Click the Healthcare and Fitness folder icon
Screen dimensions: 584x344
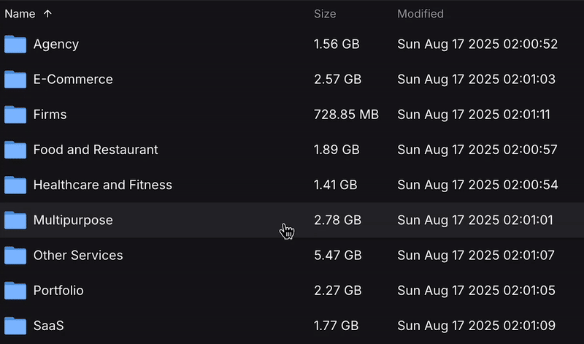(x=15, y=185)
